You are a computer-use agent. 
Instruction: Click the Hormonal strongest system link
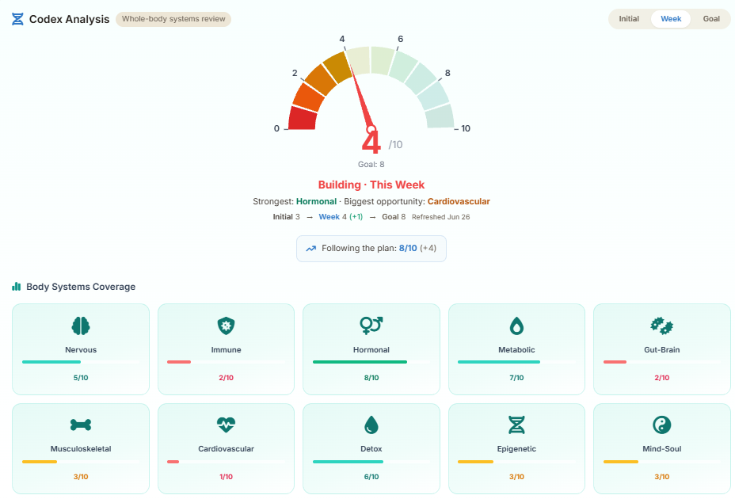316,202
